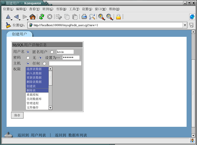197x145 pixels.
Task: Click the page scrollbar up arrow
Action: (x=193, y=32)
